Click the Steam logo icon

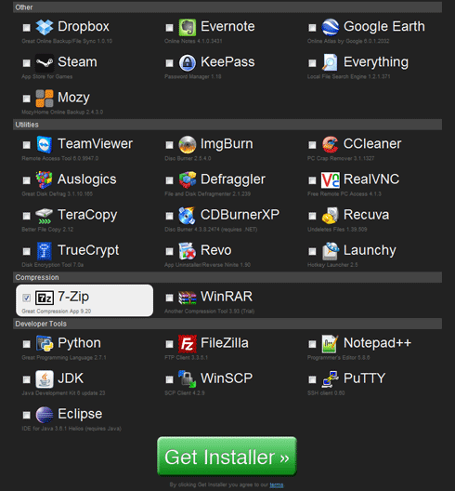point(44,63)
